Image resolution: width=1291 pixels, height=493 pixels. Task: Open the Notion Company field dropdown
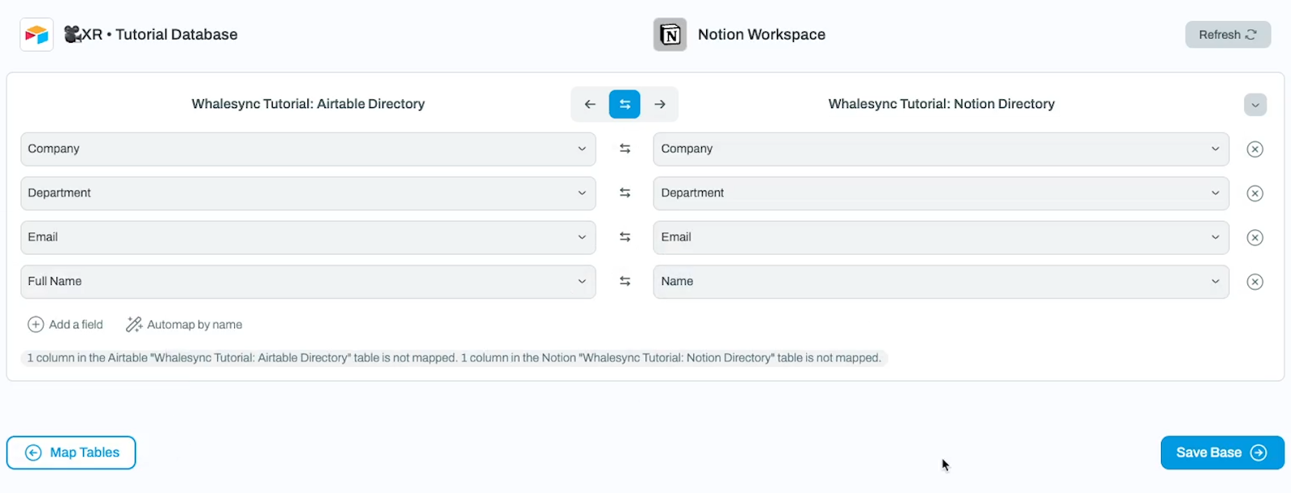[x=941, y=149]
